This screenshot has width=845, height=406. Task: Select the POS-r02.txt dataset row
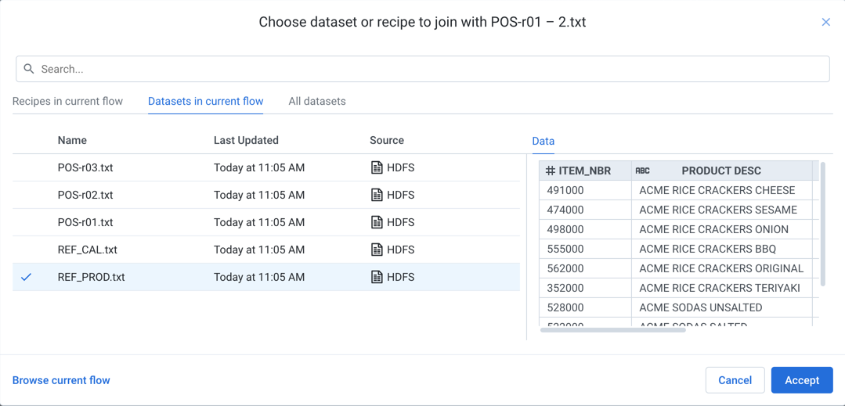(85, 195)
